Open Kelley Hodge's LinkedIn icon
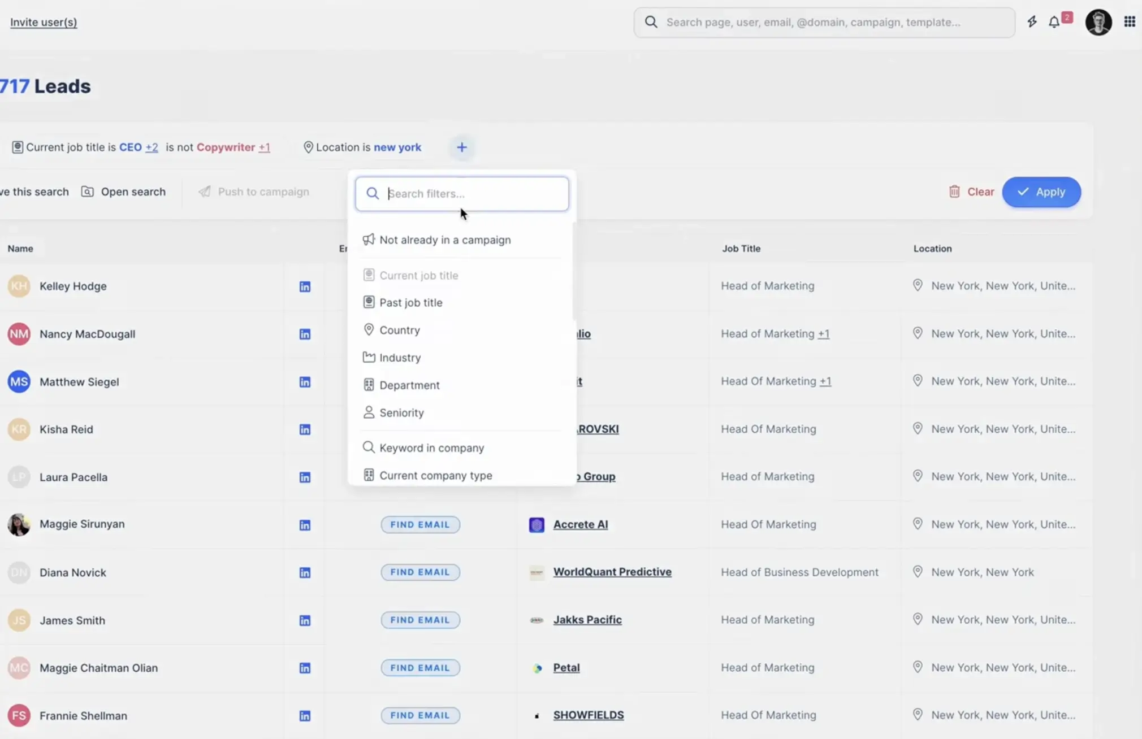1142x739 pixels. [305, 286]
